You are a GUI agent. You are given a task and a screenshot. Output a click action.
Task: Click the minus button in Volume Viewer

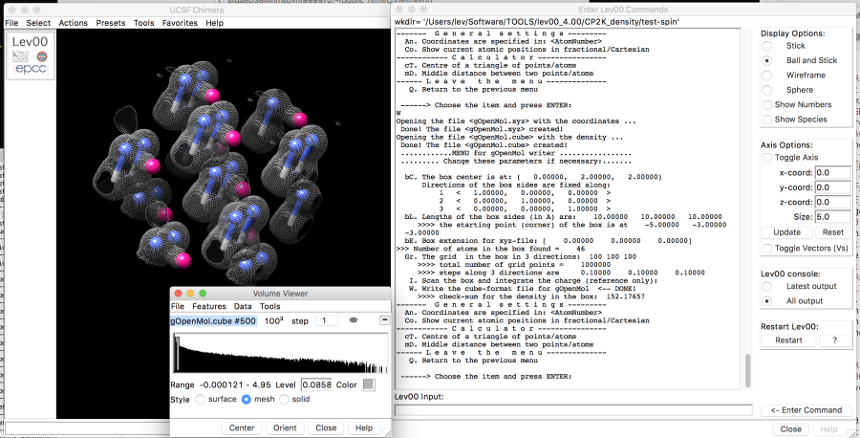click(383, 320)
